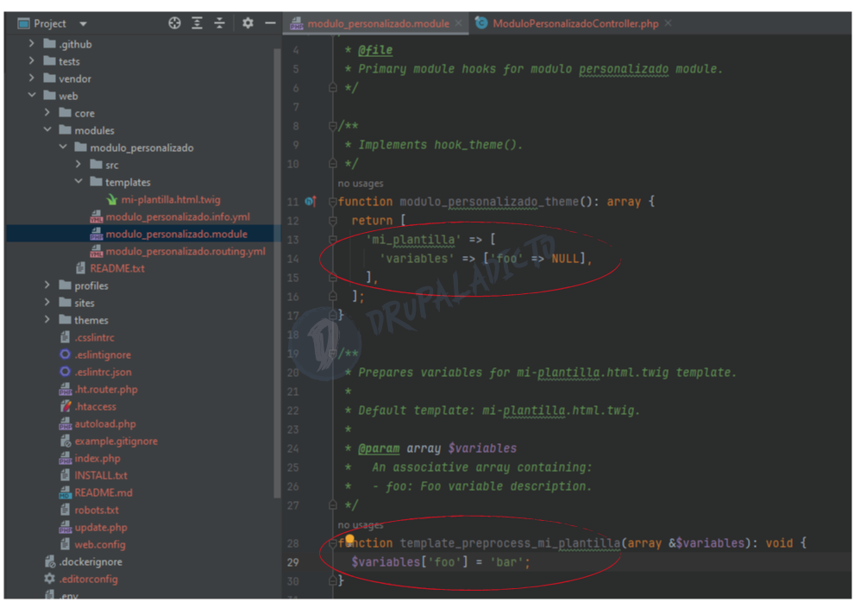The image size is (854, 608).
Task: Click the locate/select opened file target icon
Action: (174, 23)
